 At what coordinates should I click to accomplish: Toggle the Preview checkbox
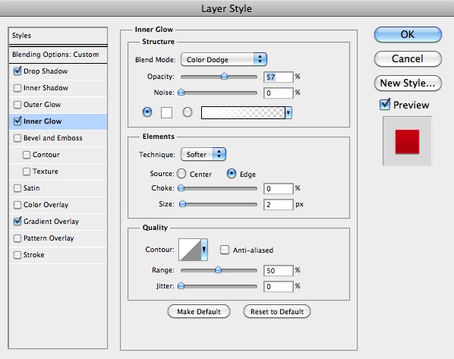pos(385,104)
